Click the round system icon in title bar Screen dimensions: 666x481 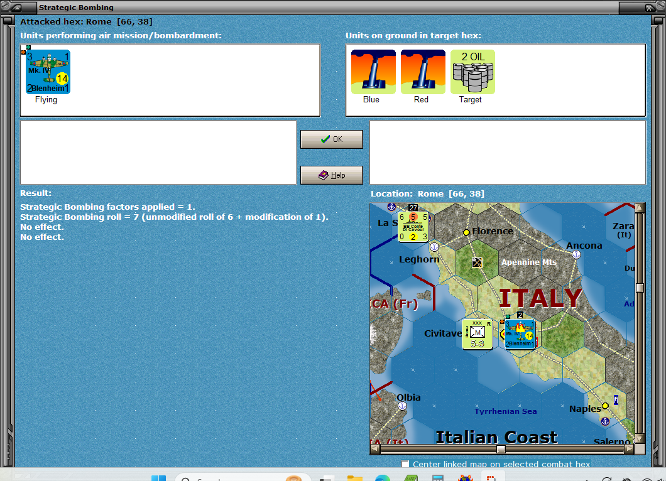[x=4, y=6]
